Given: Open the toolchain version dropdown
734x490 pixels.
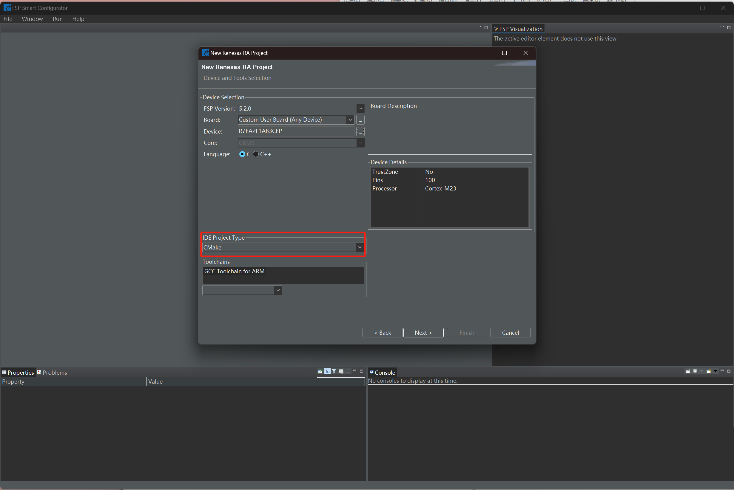Looking at the screenshot, I should (278, 290).
